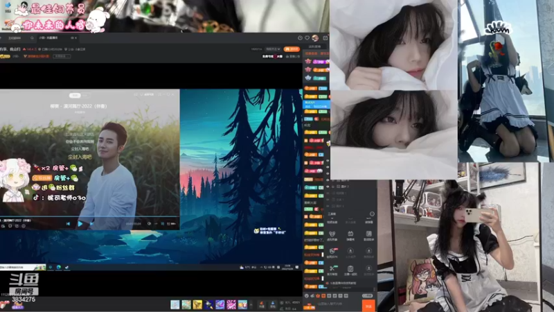The image size is (554, 312).
Task: Send the chat message with orange button
Action: click(x=368, y=306)
